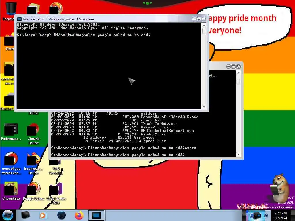Screen dimensions: 295x221
Task: Click 'ThanksTurkey.exe' in directory listing
Action: [x=159, y=124]
